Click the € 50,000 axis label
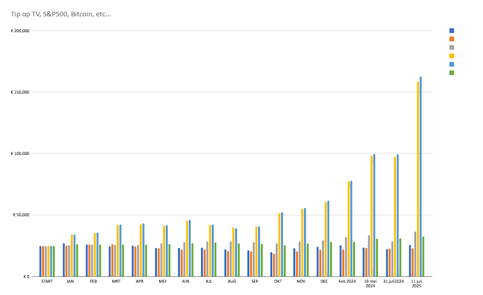Viewport: 483px width, 295px height. (x=21, y=215)
